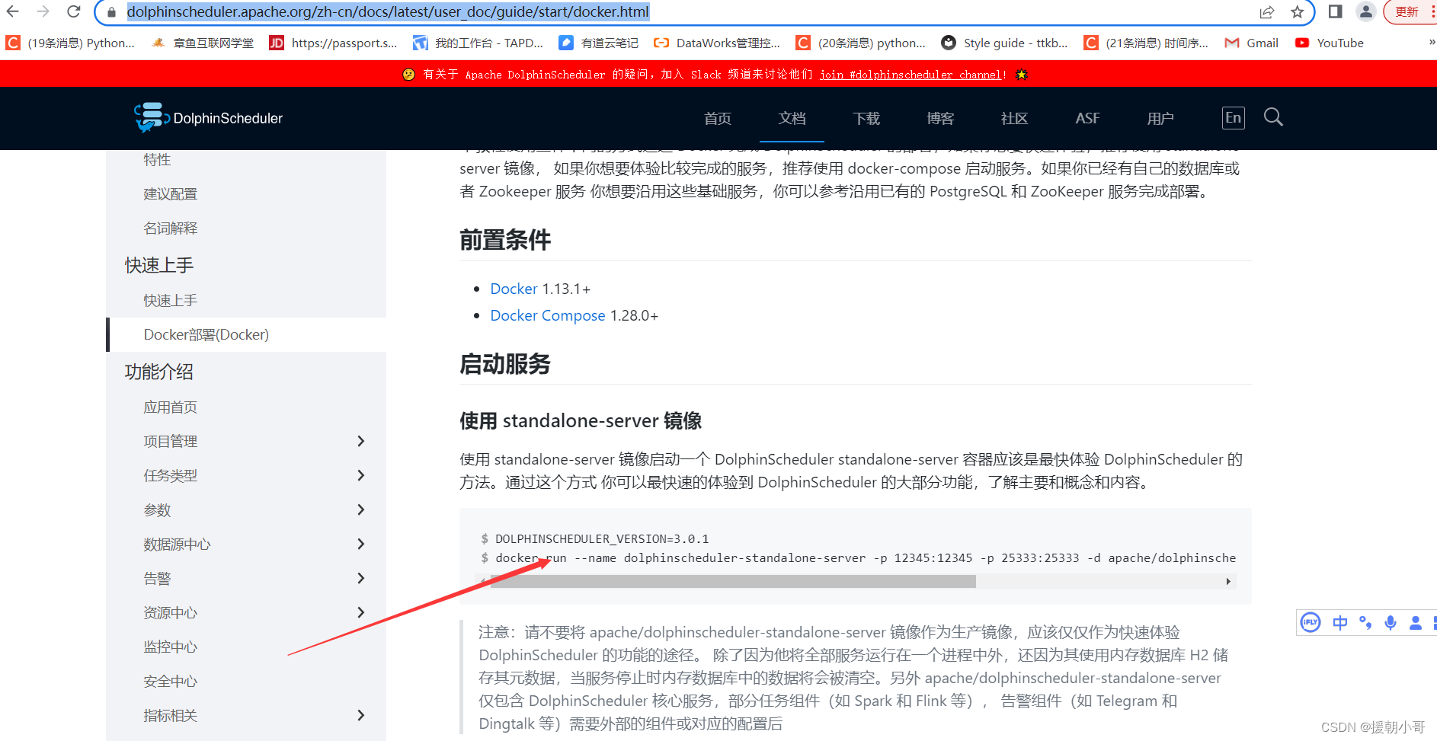Switch language with the En button
This screenshot has height=741, width=1437.
(x=1234, y=117)
